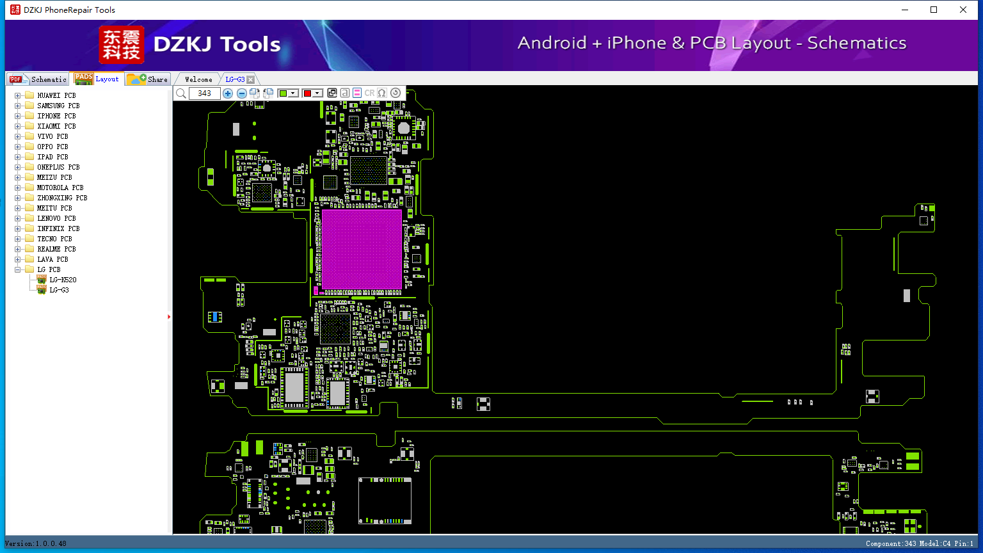Select MEITU PCB in the tree
Screen dimensions: 983x553
(x=54, y=208)
